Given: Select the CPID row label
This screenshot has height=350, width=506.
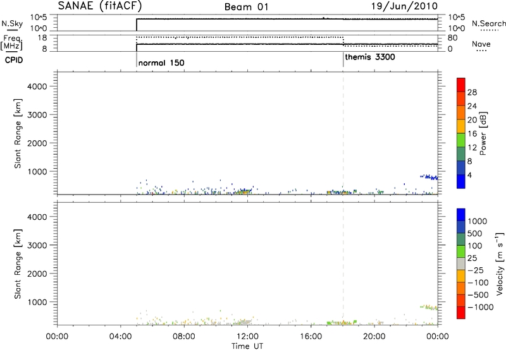Looking at the screenshot, I should [14, 60].
